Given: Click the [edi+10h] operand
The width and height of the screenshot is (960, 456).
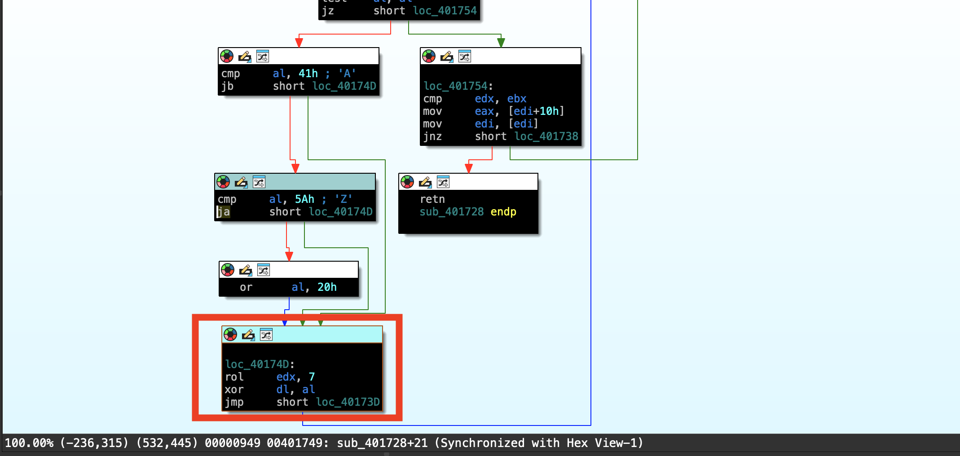Looking at the screenshot, I should click(536, 111).
